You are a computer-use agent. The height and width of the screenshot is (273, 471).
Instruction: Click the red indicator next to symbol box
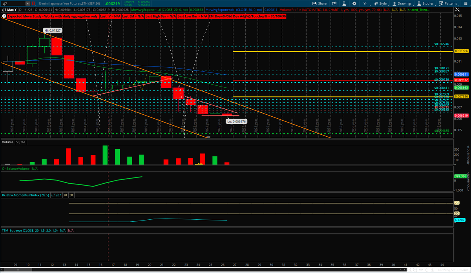tap(33, 3)
